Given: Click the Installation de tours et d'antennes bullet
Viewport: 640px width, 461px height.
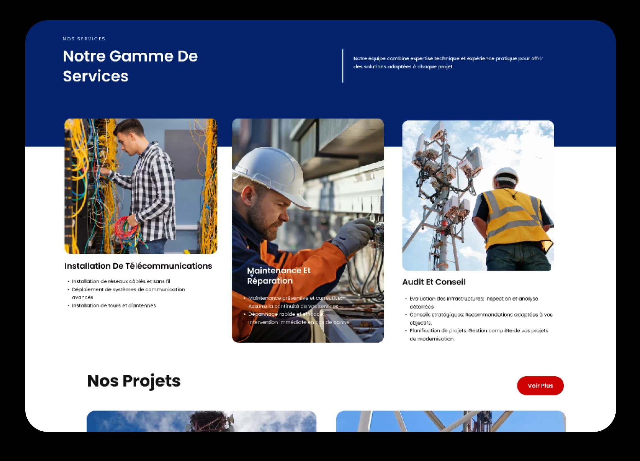Looking at the screenshot, I should pos(114,306).
